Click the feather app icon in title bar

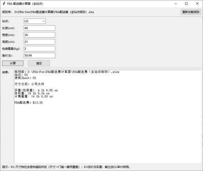coord(4,4)
